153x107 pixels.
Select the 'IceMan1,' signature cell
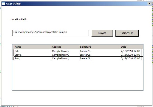click(100, 51)
